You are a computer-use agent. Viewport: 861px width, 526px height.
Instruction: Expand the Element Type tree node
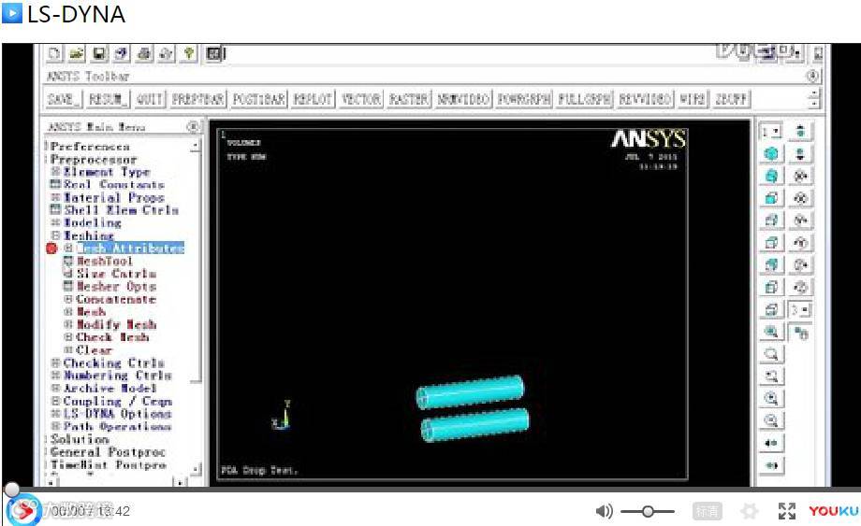click(55, 172)
